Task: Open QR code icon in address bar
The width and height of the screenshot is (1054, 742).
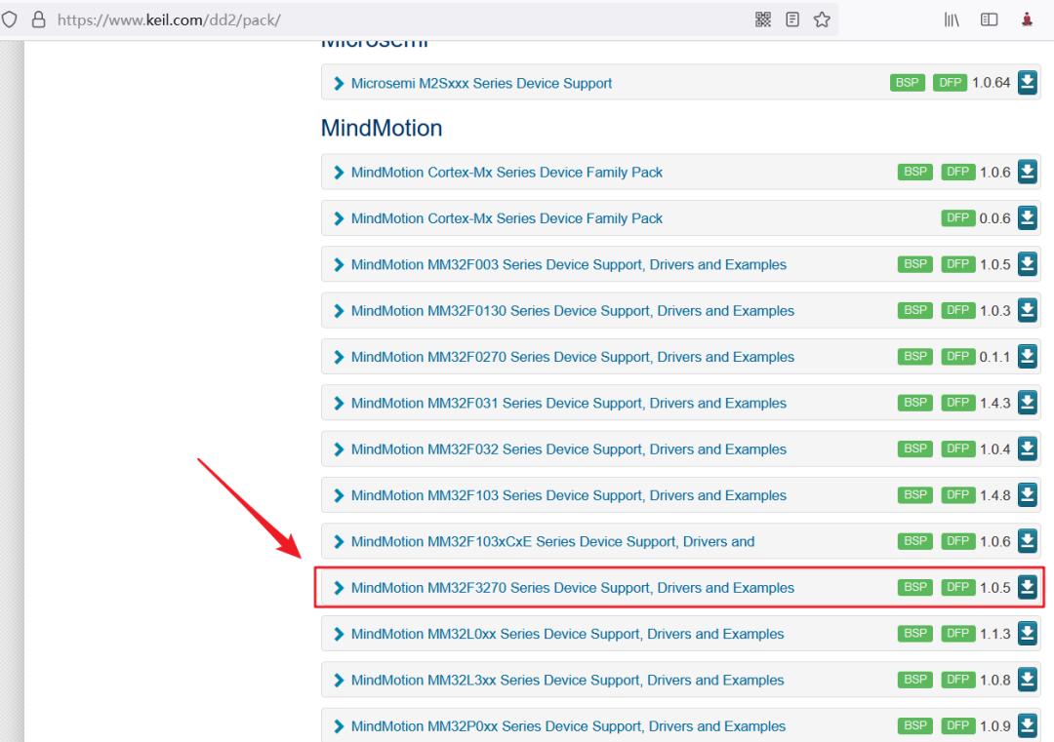Action: click(x=763, y=20)
